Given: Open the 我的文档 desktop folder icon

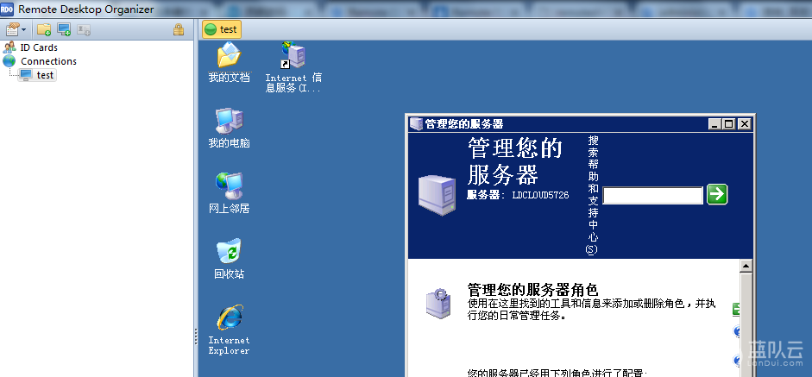Looking at the screenshot, I should pos(229,57).
